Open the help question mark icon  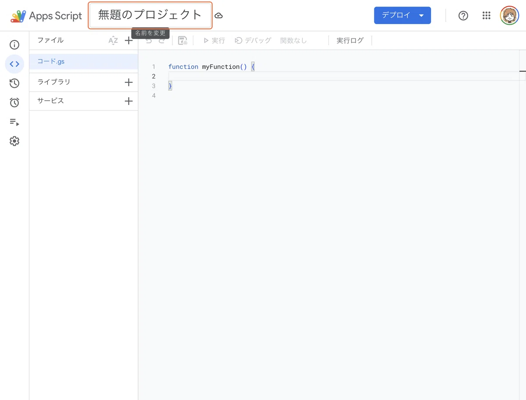tap(463, 16)
